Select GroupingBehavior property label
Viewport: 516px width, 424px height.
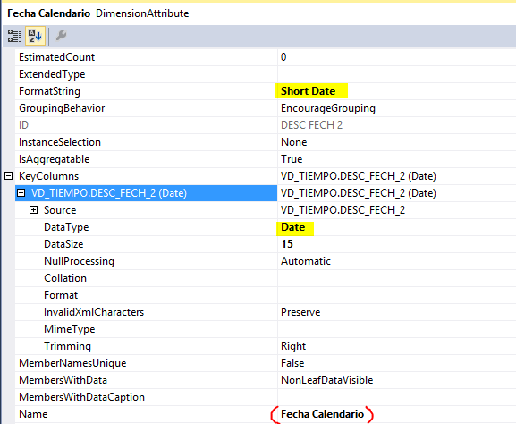62,108
